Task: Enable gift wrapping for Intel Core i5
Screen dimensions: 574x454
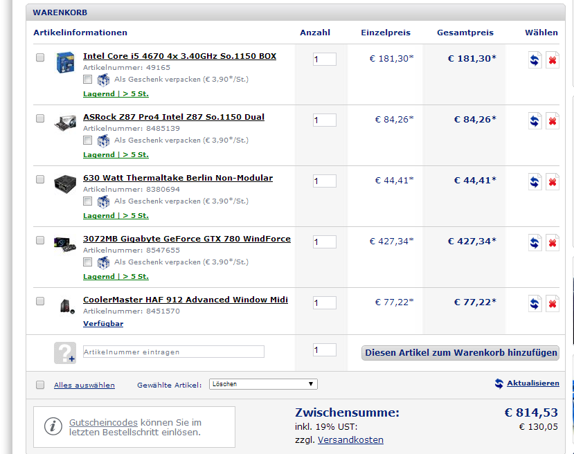Action: click(x=87, y=79)
